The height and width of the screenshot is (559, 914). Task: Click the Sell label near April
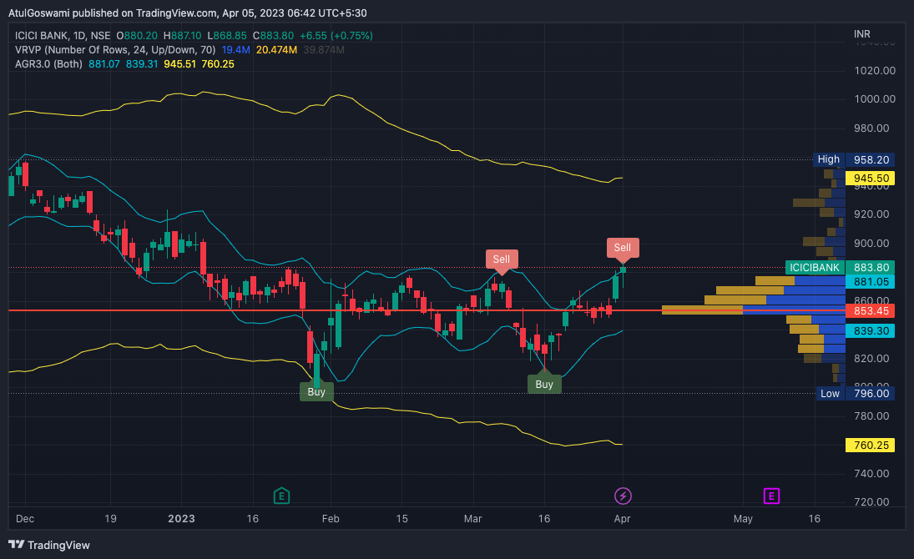pos(623,248)
